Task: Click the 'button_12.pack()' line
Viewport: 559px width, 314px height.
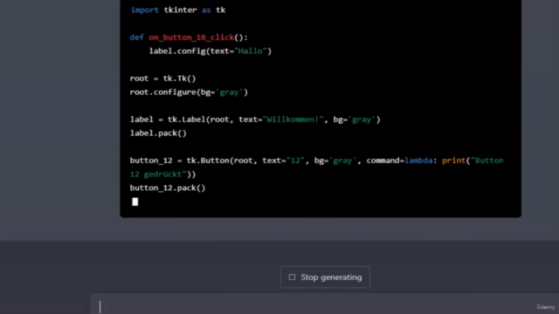Action: (168, 188)
